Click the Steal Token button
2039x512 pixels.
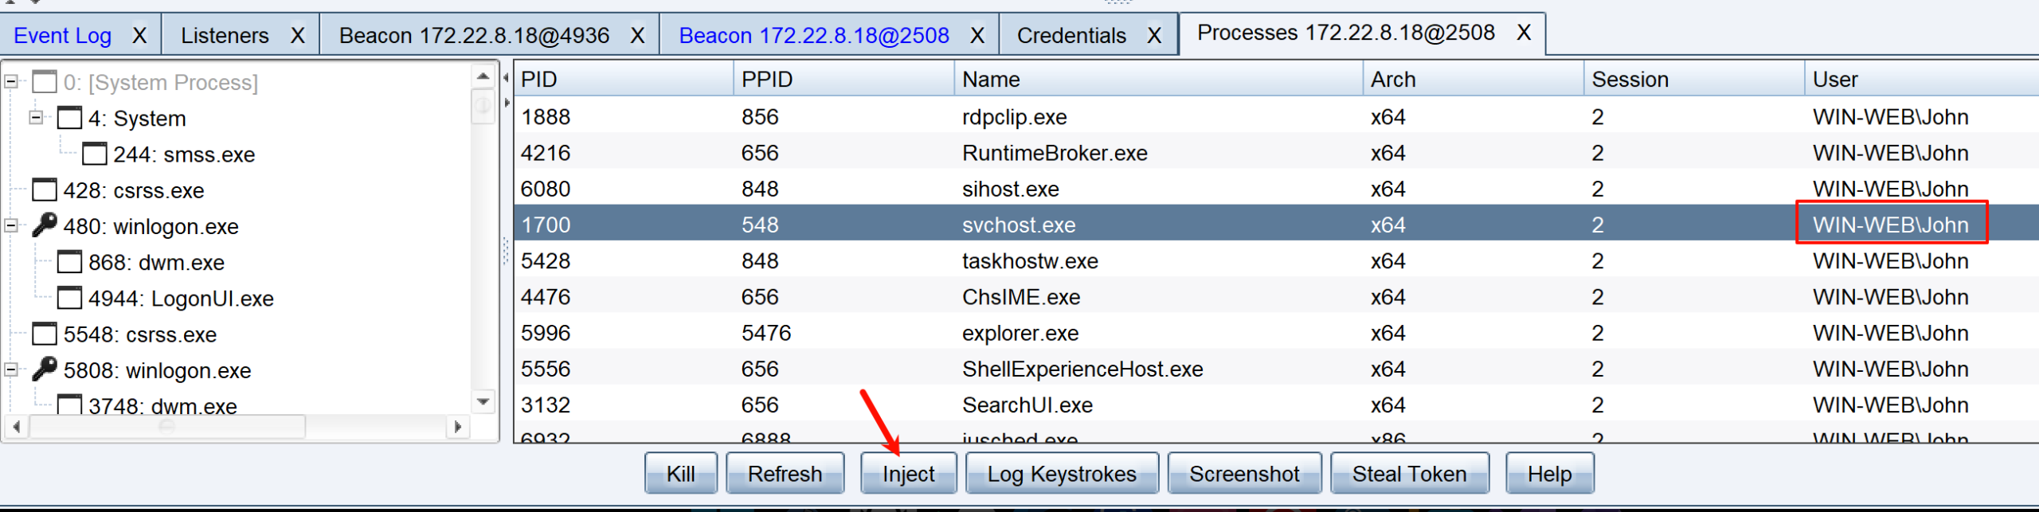(1409, 474)
